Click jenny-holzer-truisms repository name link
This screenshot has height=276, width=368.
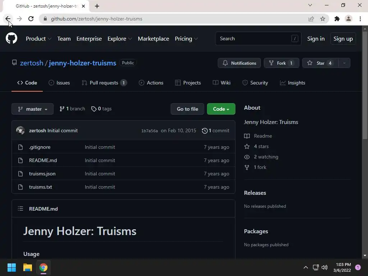pyautogui.click(x=82, y=63)
